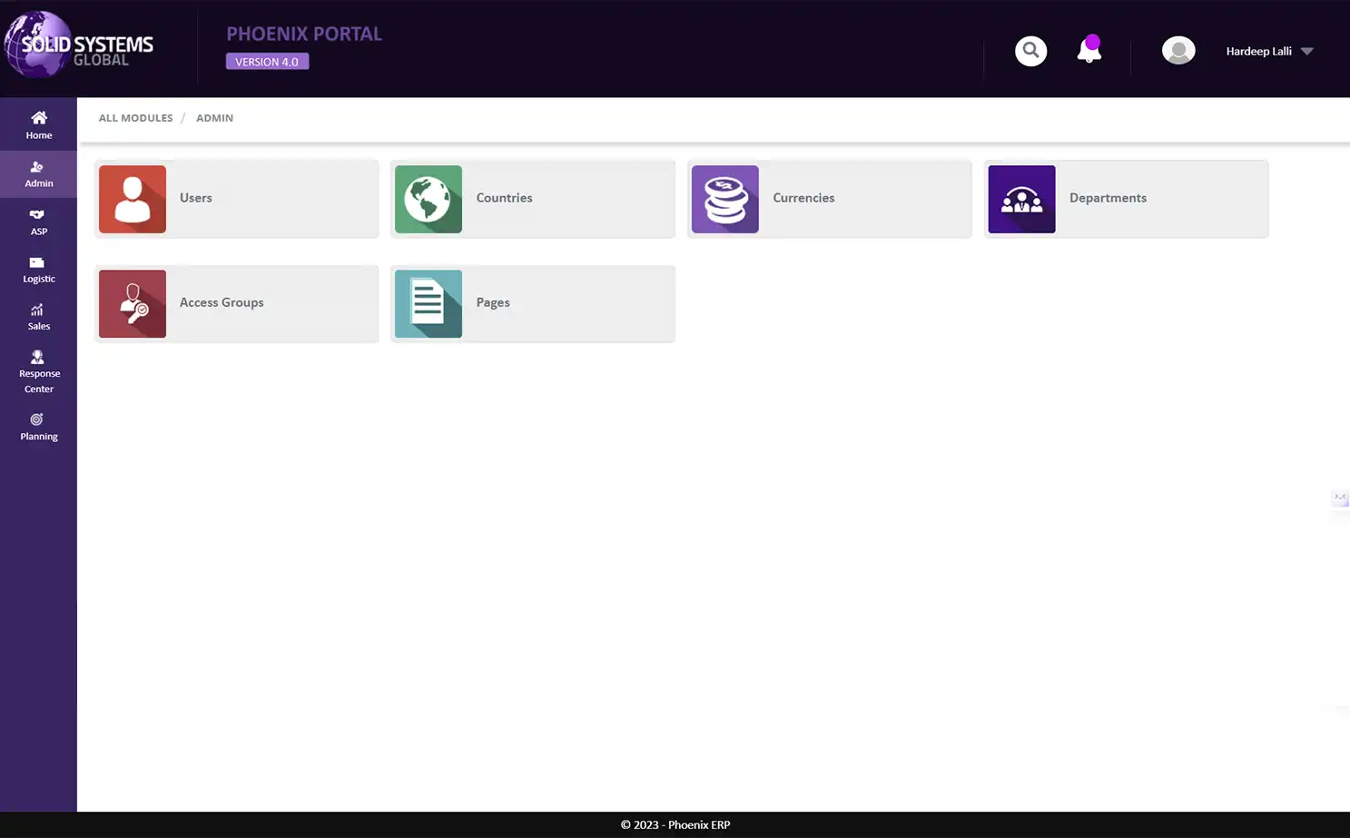1350x838 pixels.
Task: Click the ADMIN breadcrumb entry
Action: pyautogui.click(x=214, y=117)
